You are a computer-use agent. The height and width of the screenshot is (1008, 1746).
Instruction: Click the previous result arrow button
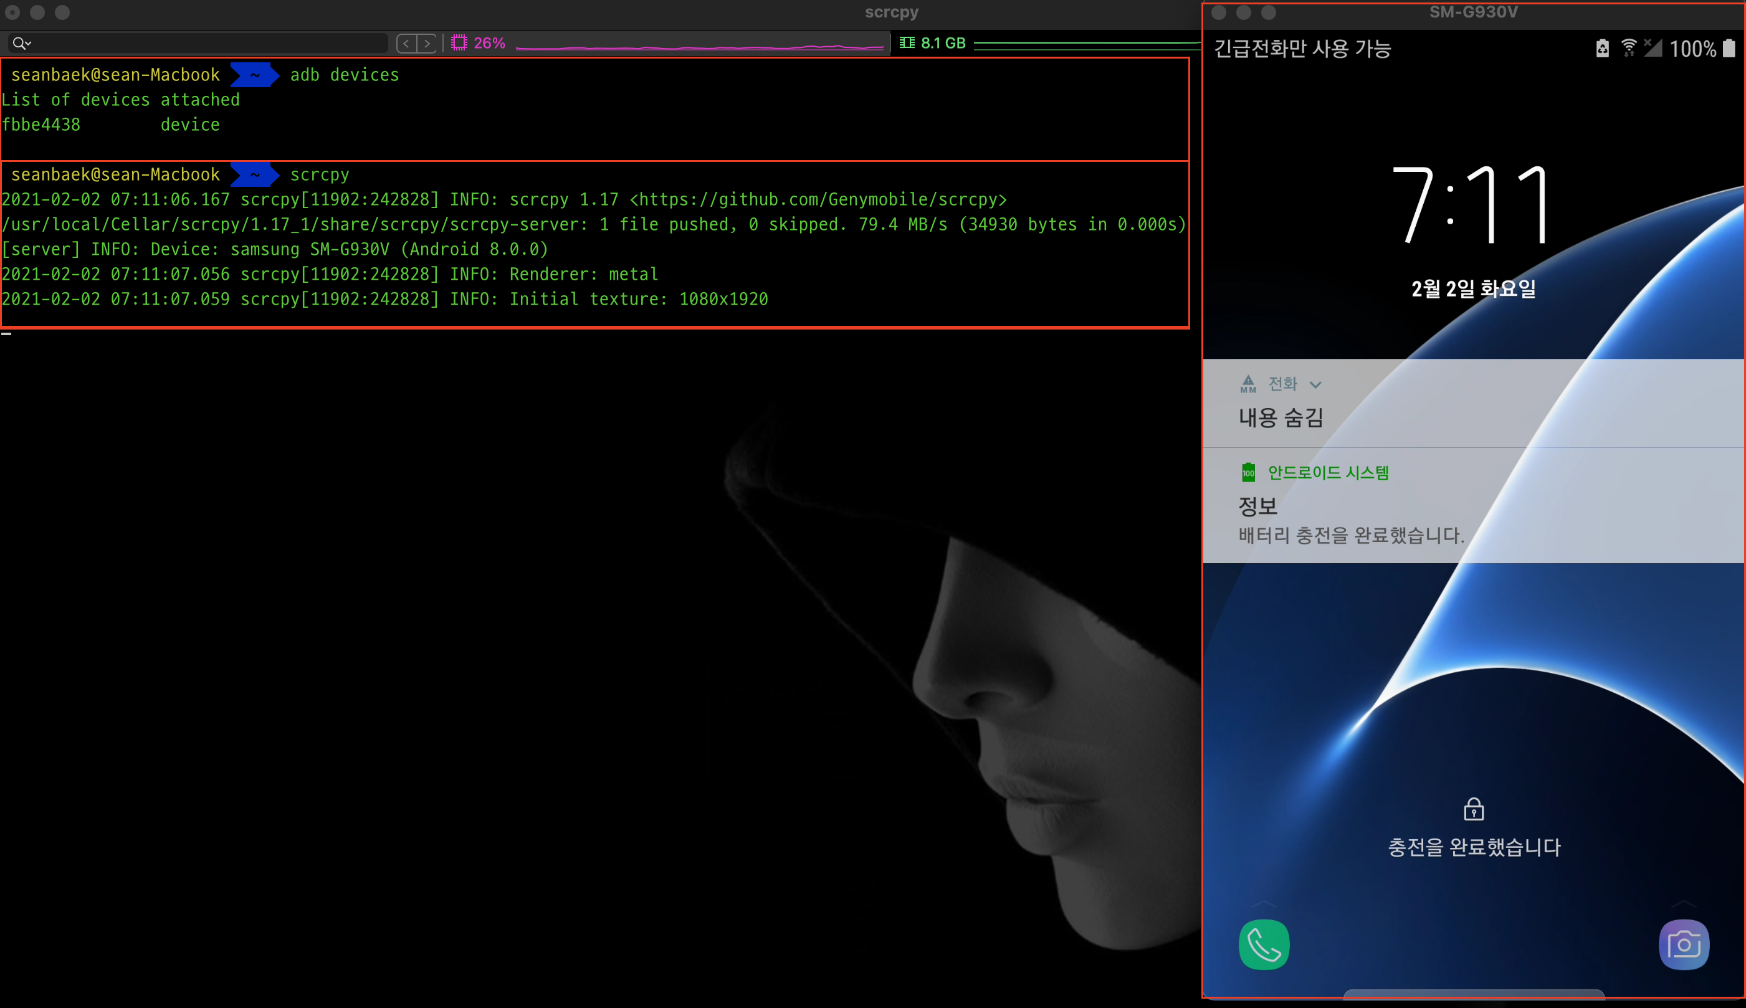(x=406, y=44)
